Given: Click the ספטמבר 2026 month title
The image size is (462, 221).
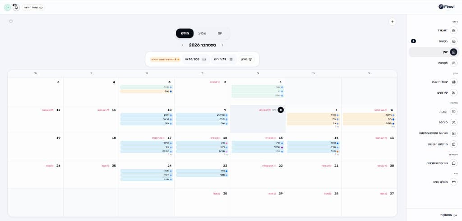Looking at the screenshot, I should click(x=203, y=45).
